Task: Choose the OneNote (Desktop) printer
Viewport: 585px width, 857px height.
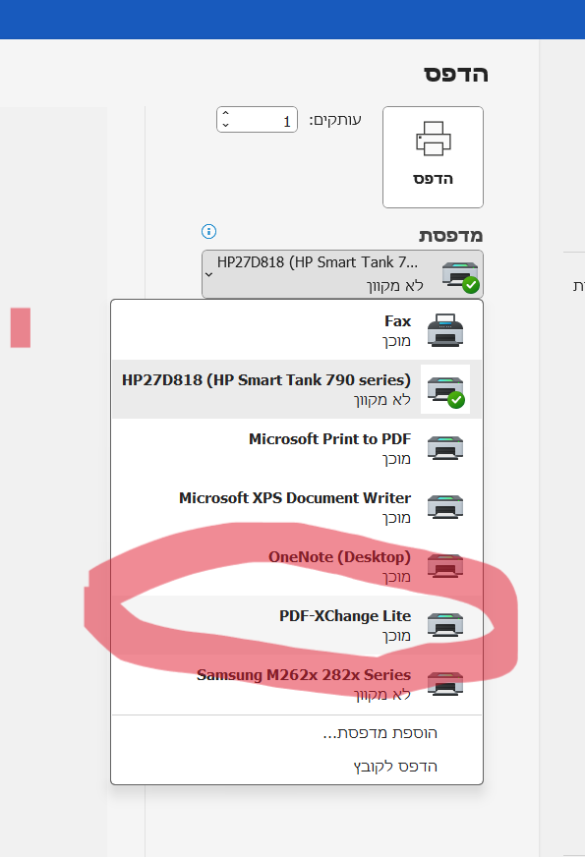Action: 297,566
